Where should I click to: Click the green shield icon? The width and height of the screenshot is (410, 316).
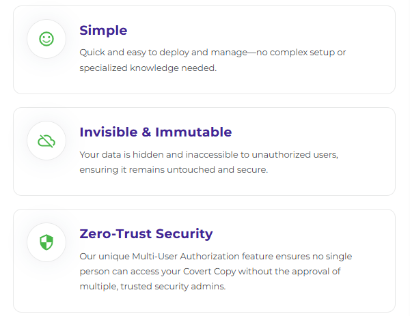click(x=46, y=242)
